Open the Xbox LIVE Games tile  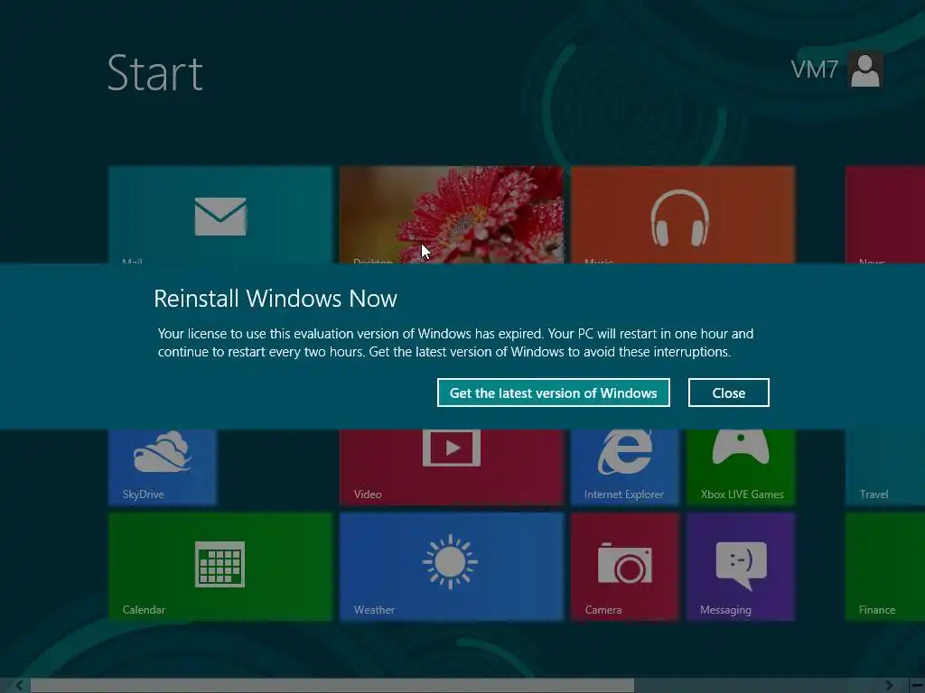pyautogui.click(x=741, y=467)
